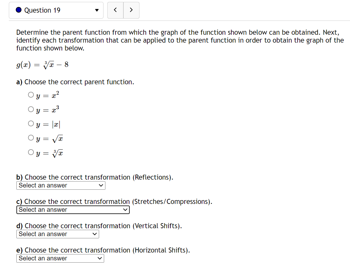Viewport: 350px width, 268px height.
Task: Pick the cube root parent function option
Action: (x=31, y=152)
